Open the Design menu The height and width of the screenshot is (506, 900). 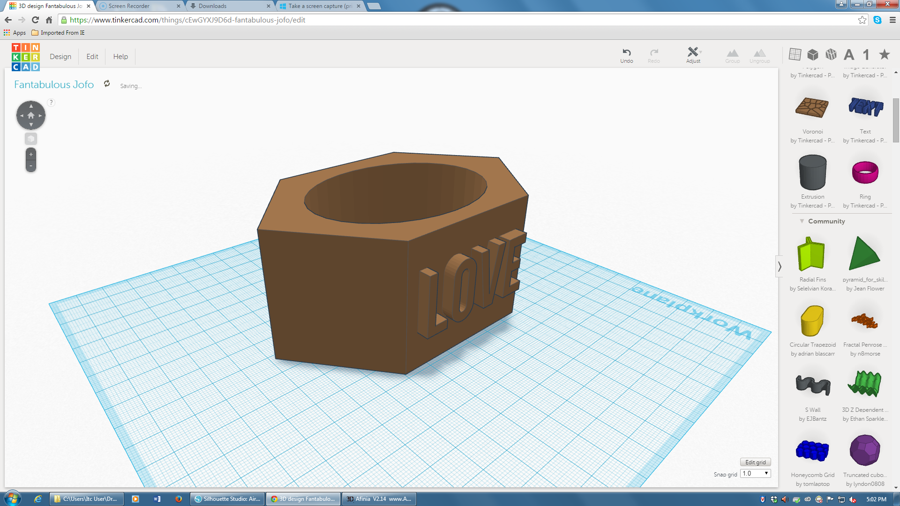click(60, 57)
